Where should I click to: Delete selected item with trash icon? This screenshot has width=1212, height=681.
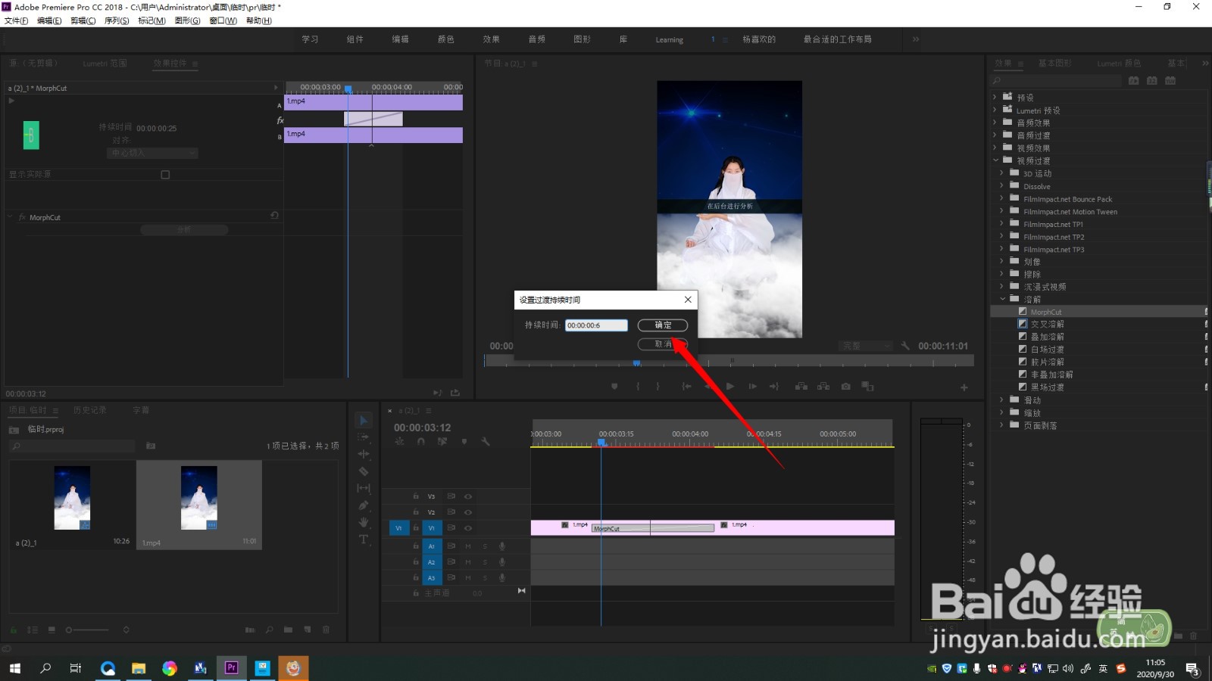coord(326,630)
